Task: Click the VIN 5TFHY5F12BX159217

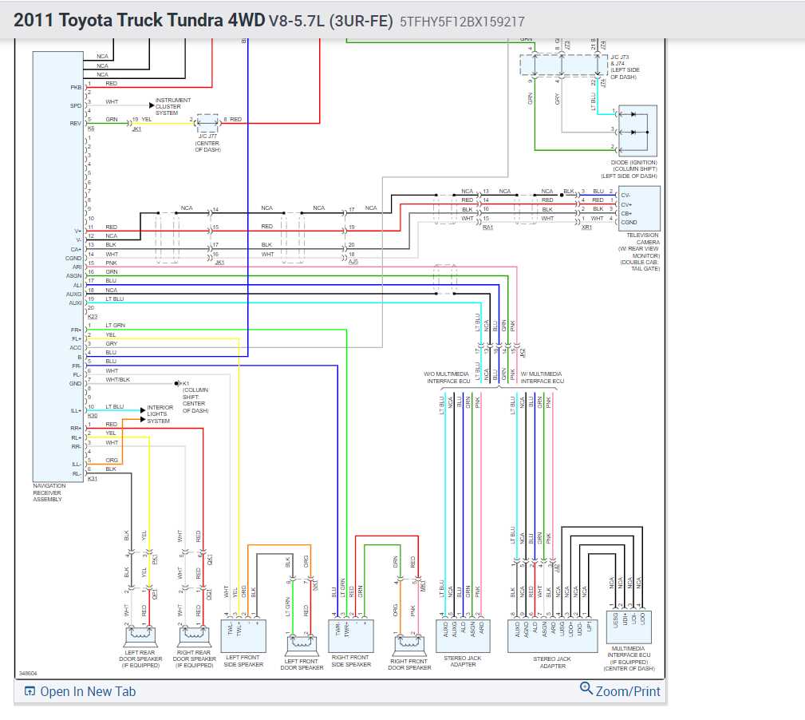Action: tap(462, 22)
